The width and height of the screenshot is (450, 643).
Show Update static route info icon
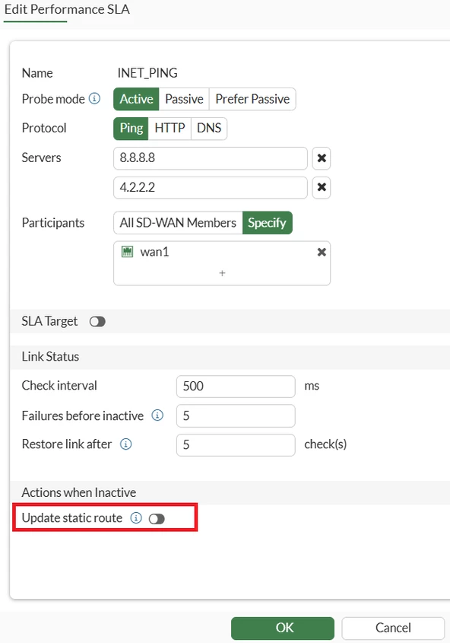tap(136, 518)
